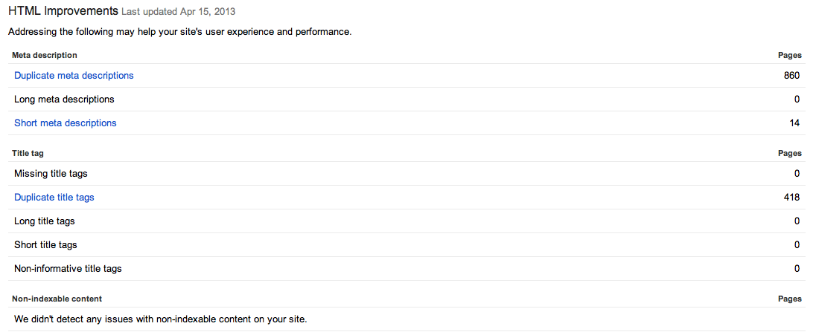816x332 pixels.
Task: Click the Meta description section header
Action: click(44, 55)
